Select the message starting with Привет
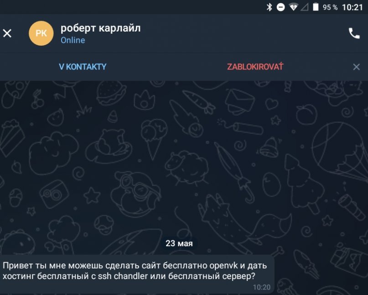368x295 pixels. pos(137,274)
